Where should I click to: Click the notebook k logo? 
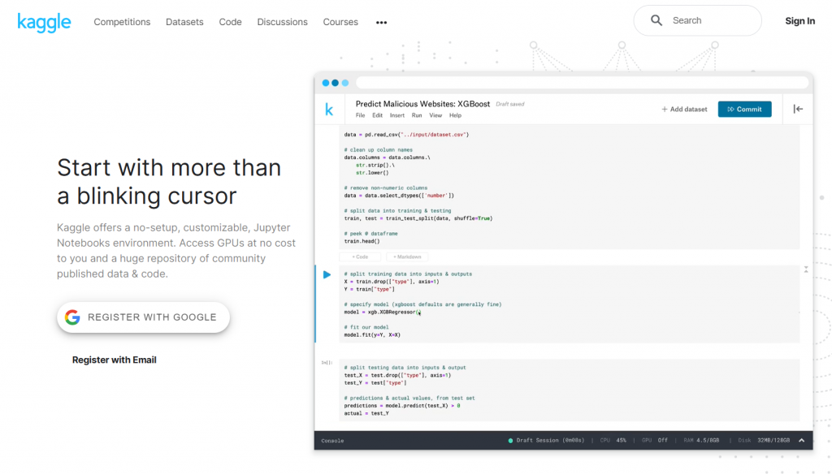point(329,110)
